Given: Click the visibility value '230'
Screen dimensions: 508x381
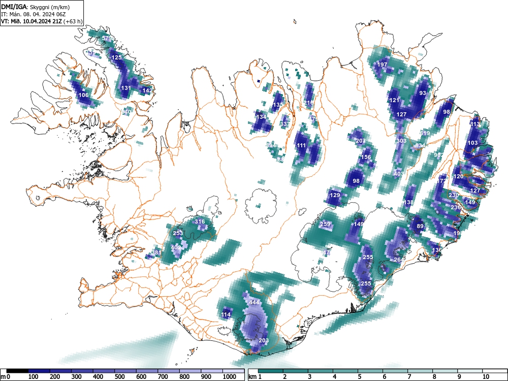Looking at the screenshot, I should (454, 195).
